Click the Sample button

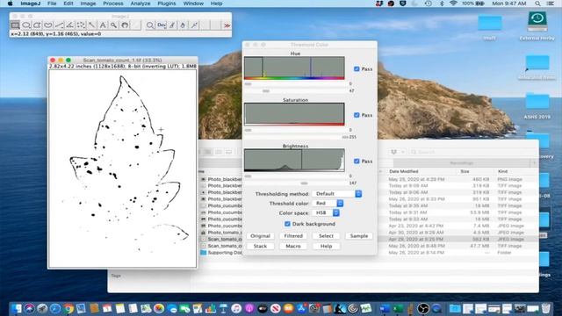point(359,236)
